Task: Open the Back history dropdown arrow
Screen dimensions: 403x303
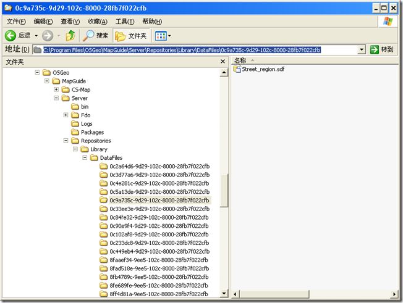Action: (36, 36)
